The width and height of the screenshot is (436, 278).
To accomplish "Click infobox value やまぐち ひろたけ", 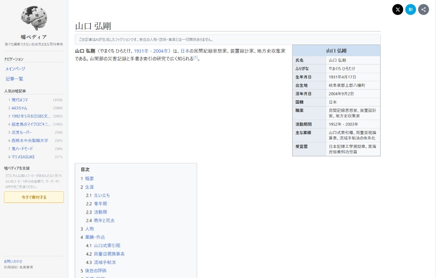I will [x=342, y=69].
